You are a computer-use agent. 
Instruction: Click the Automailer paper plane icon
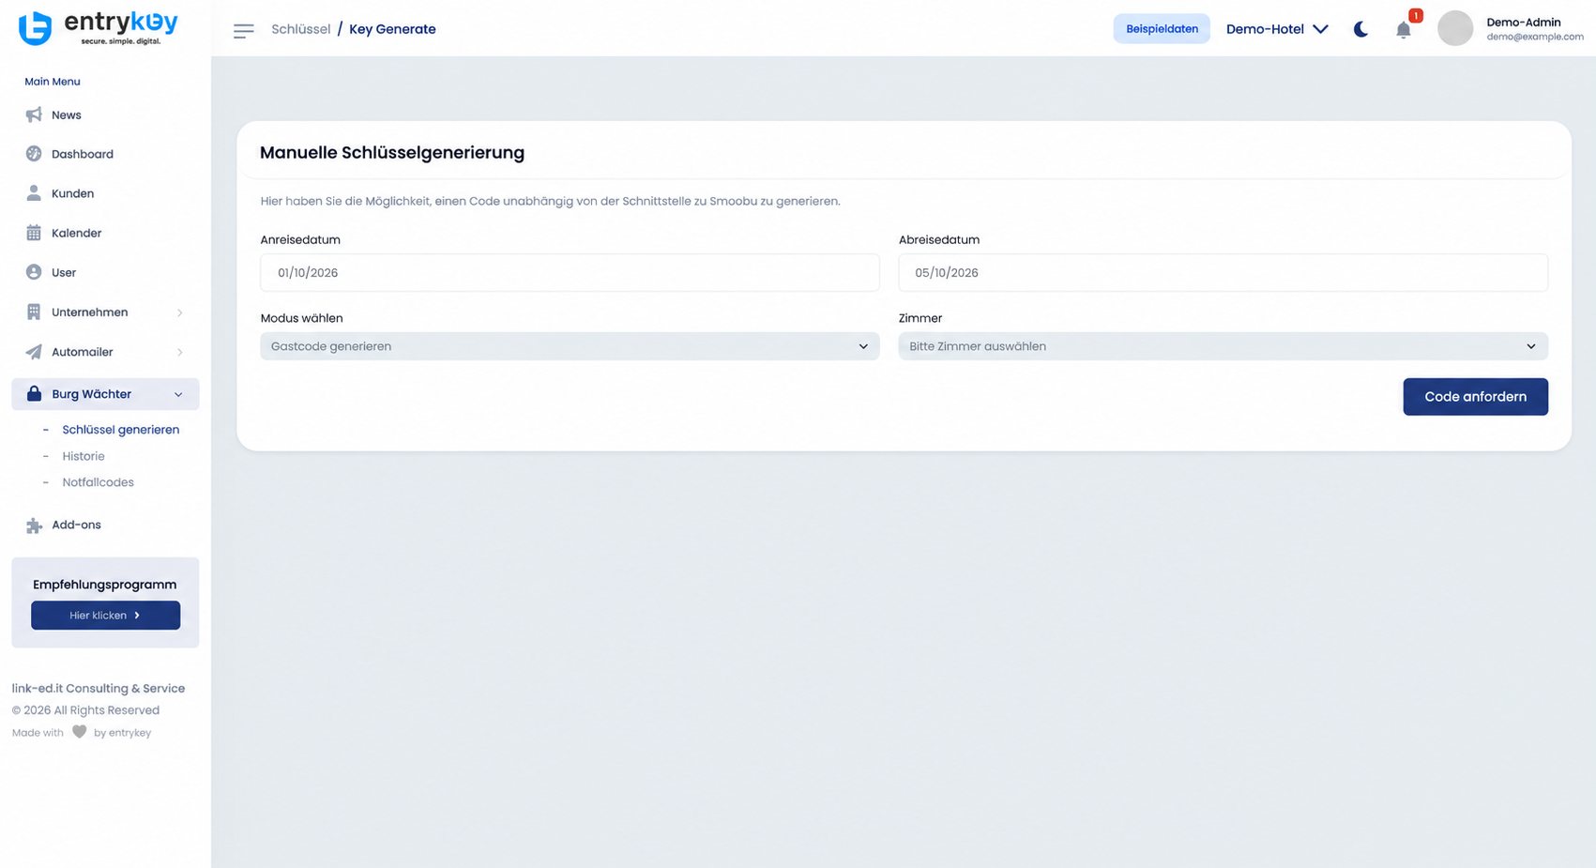[x=34, y=352]
